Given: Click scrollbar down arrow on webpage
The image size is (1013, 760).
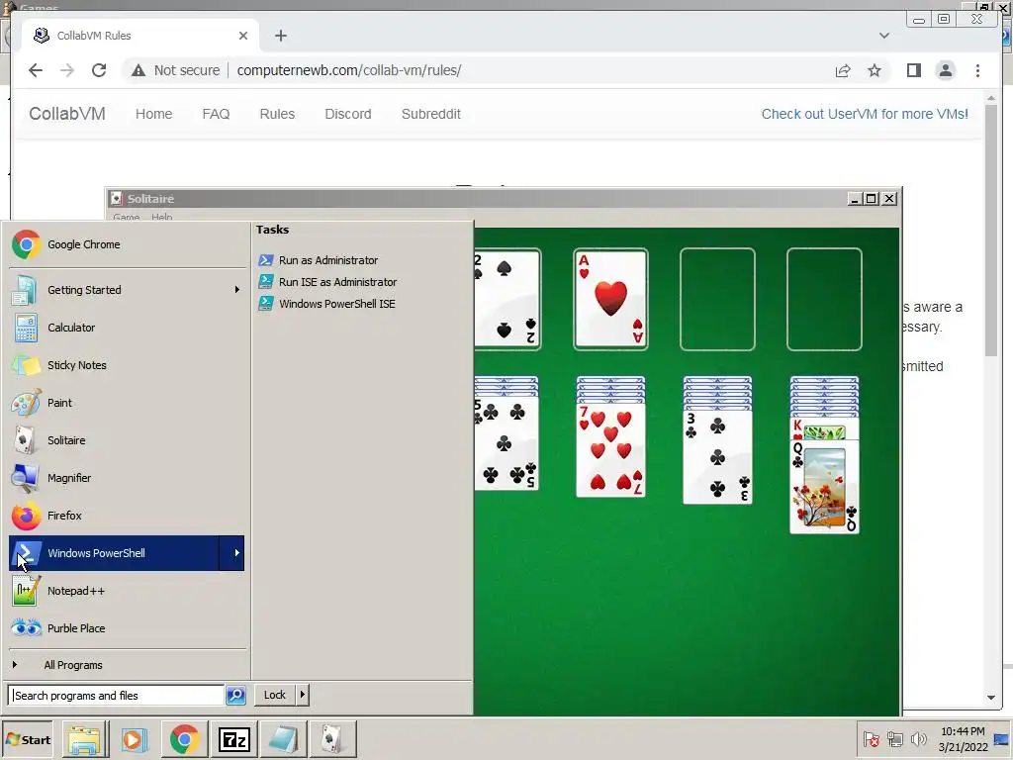Looking at the screenshot, I should pos(991,698).
